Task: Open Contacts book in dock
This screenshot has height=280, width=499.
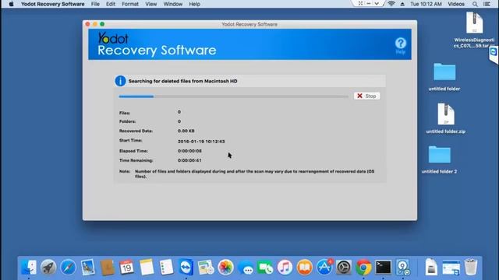Action: pos(108,267)
